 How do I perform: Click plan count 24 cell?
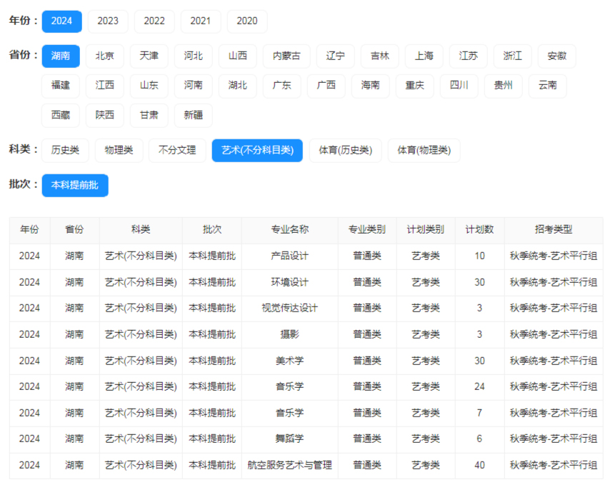pyautogui.click(x=480, y=387)
